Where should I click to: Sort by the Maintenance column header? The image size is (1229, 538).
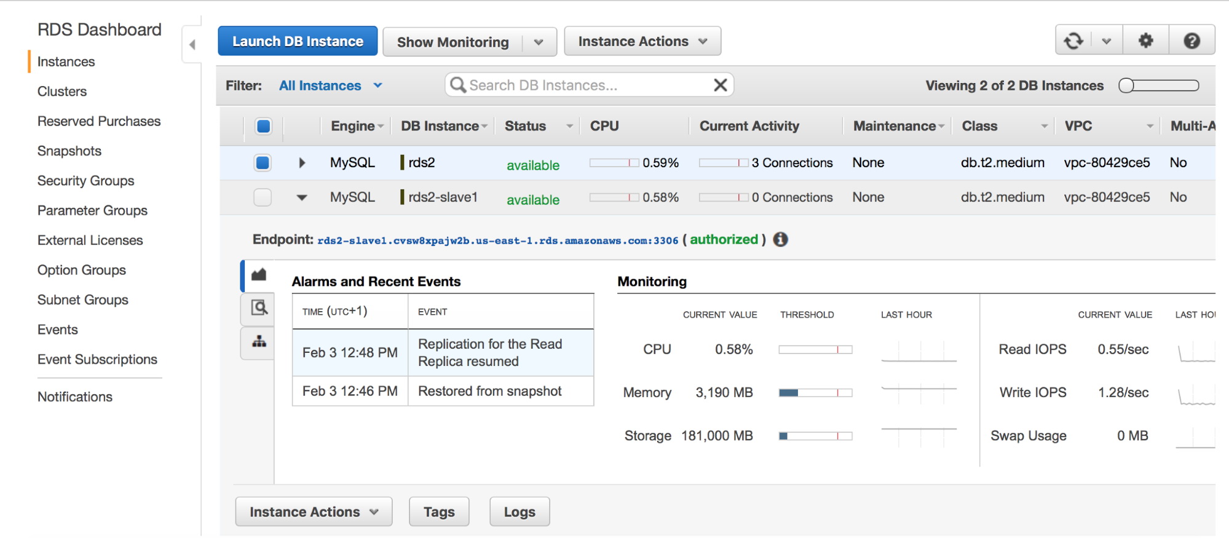898,126
